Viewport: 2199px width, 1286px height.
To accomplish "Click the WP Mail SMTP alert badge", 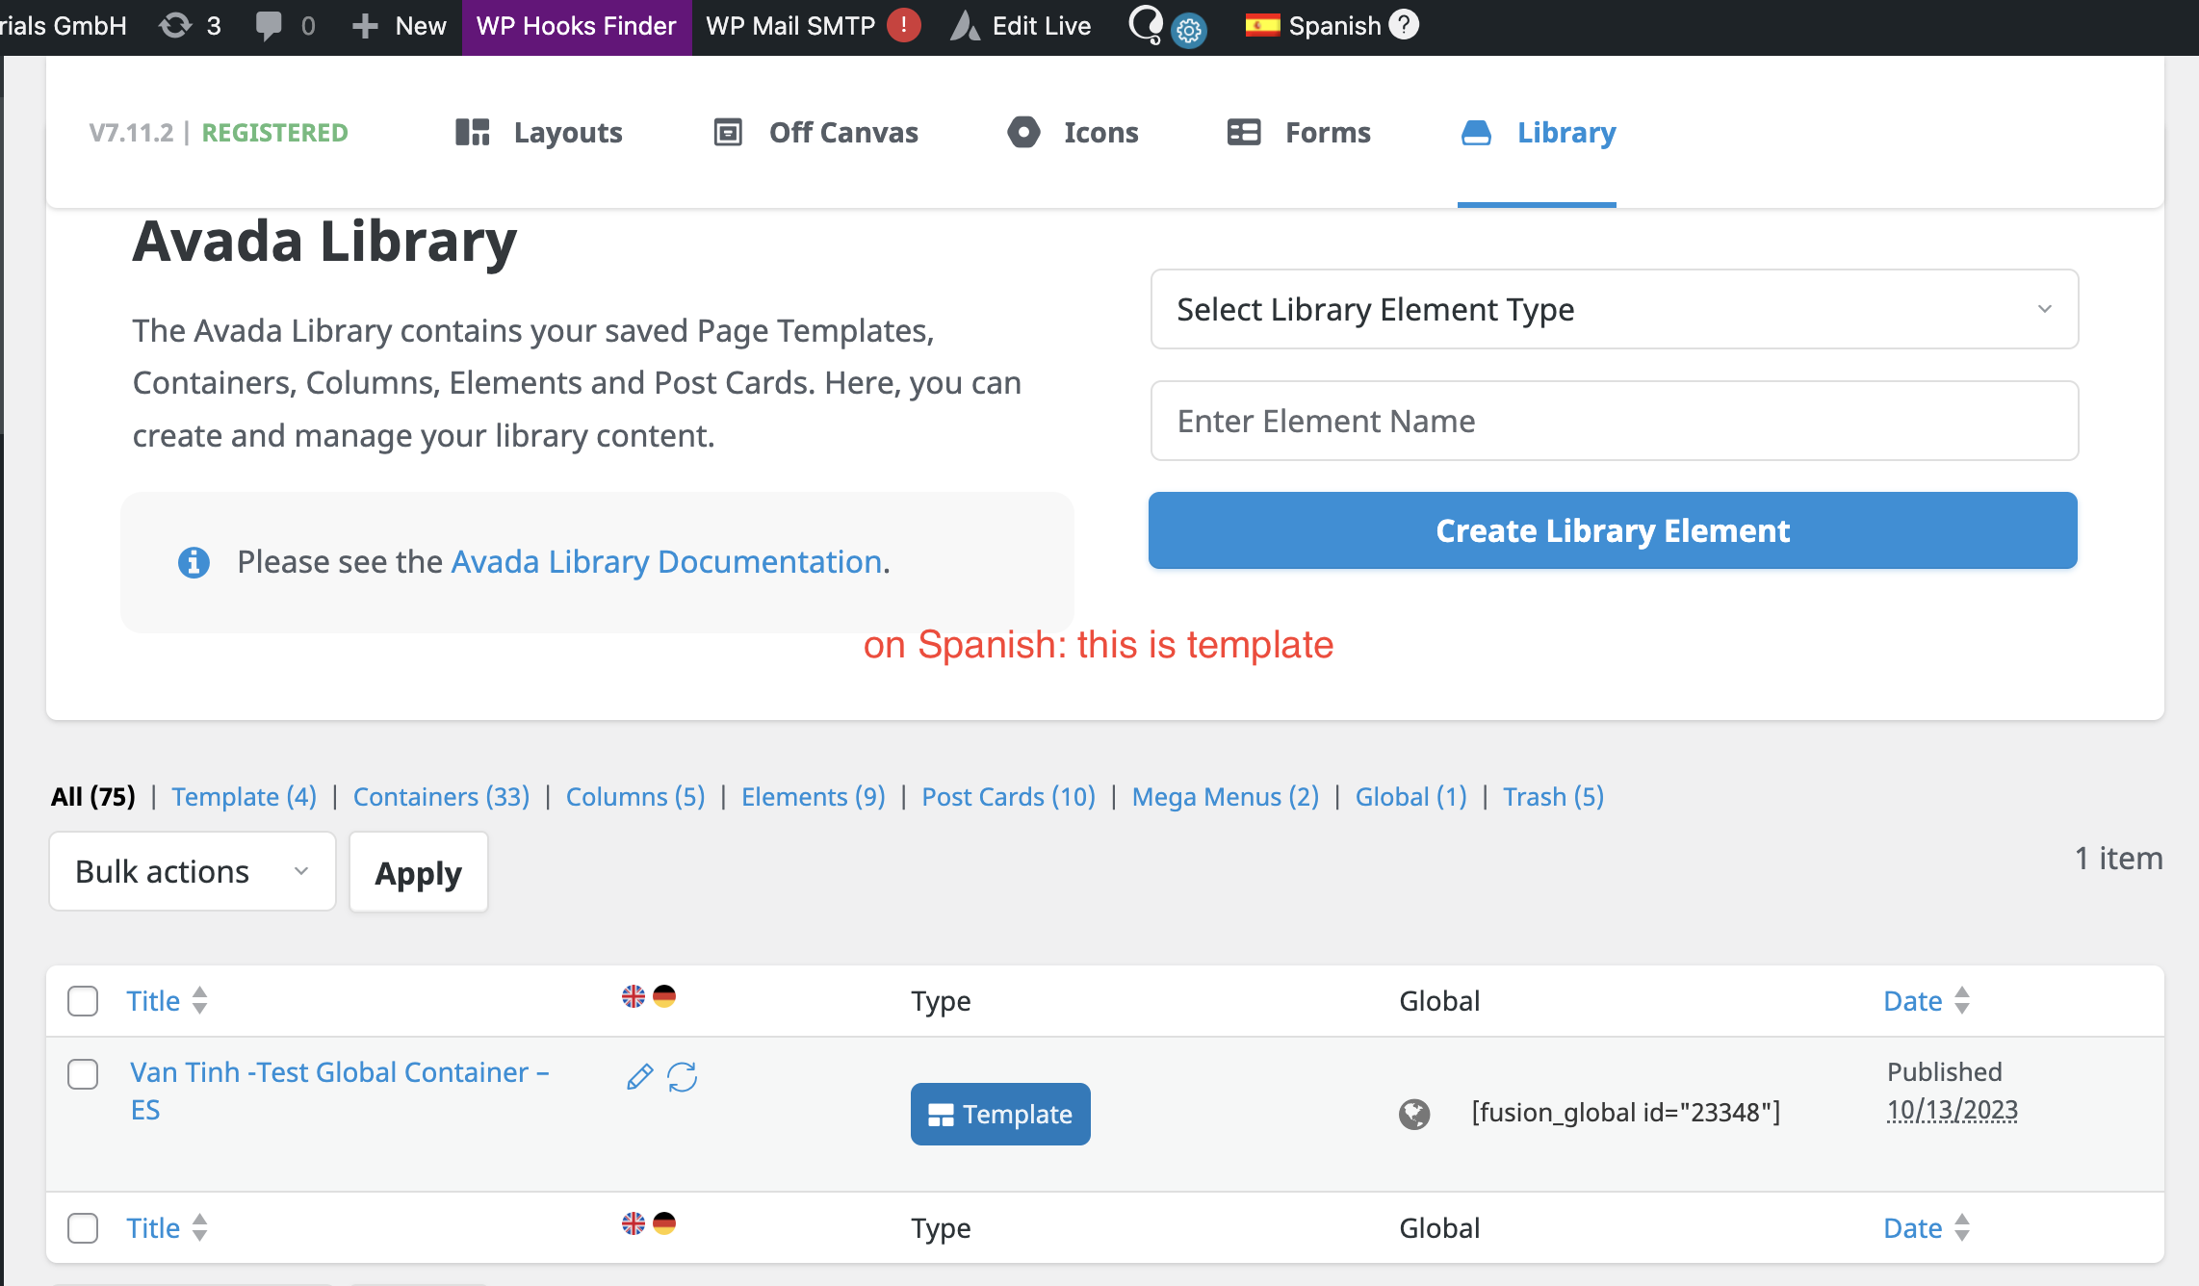I will click(x=903, y=25).
